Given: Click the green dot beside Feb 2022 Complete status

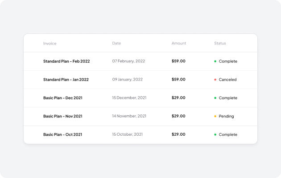Looking at the screenshot, I should (215, 61).
